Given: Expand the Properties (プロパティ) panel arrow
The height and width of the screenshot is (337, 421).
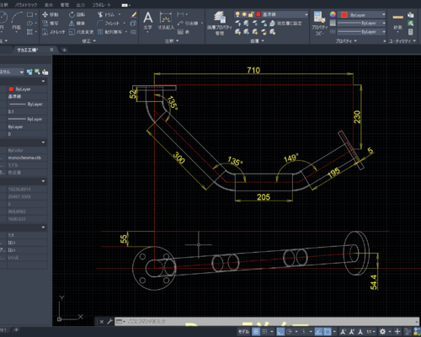Looking at the screenshot, I should click(355, 41).
